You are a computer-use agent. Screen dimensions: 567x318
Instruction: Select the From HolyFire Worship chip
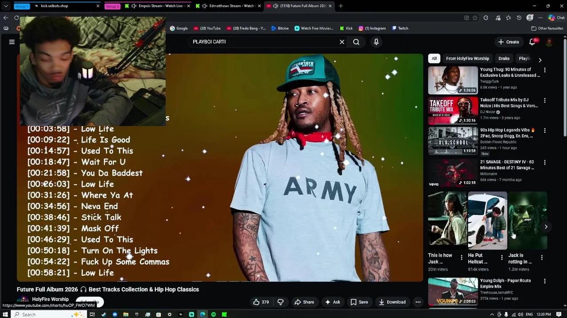[x=467, y=58]
